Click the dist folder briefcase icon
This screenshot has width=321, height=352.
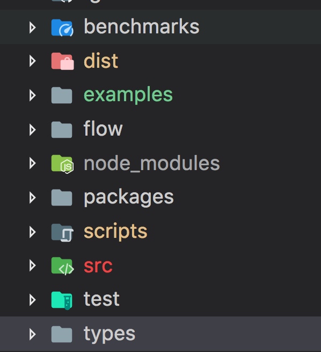62,61
